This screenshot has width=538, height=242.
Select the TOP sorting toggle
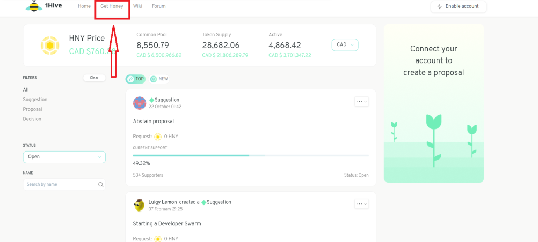tap(135, 79)
